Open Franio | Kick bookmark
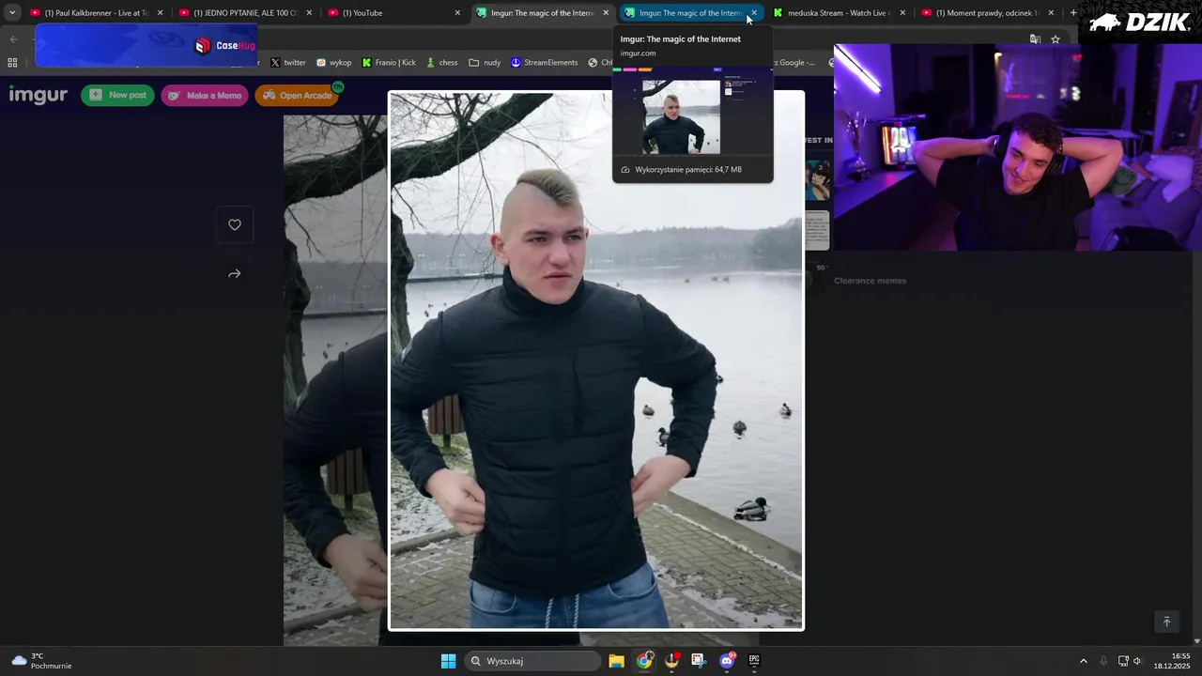Image resolution: width=1202 pixels, height=676 pixels. (x=389, y=63)
